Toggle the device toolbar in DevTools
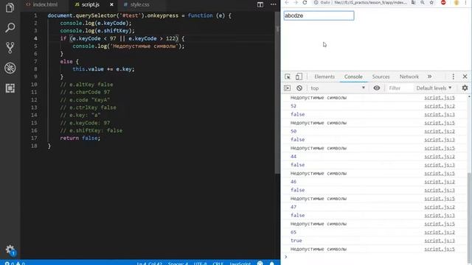 [x=299, y=77]
